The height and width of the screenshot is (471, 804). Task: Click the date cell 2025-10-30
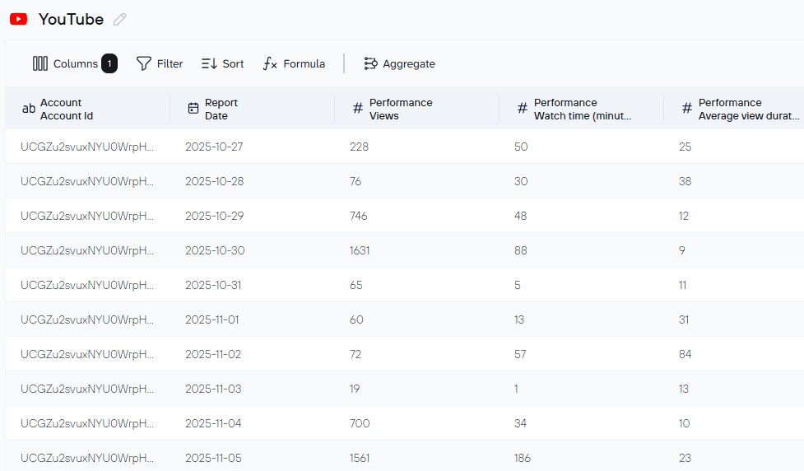215,250
